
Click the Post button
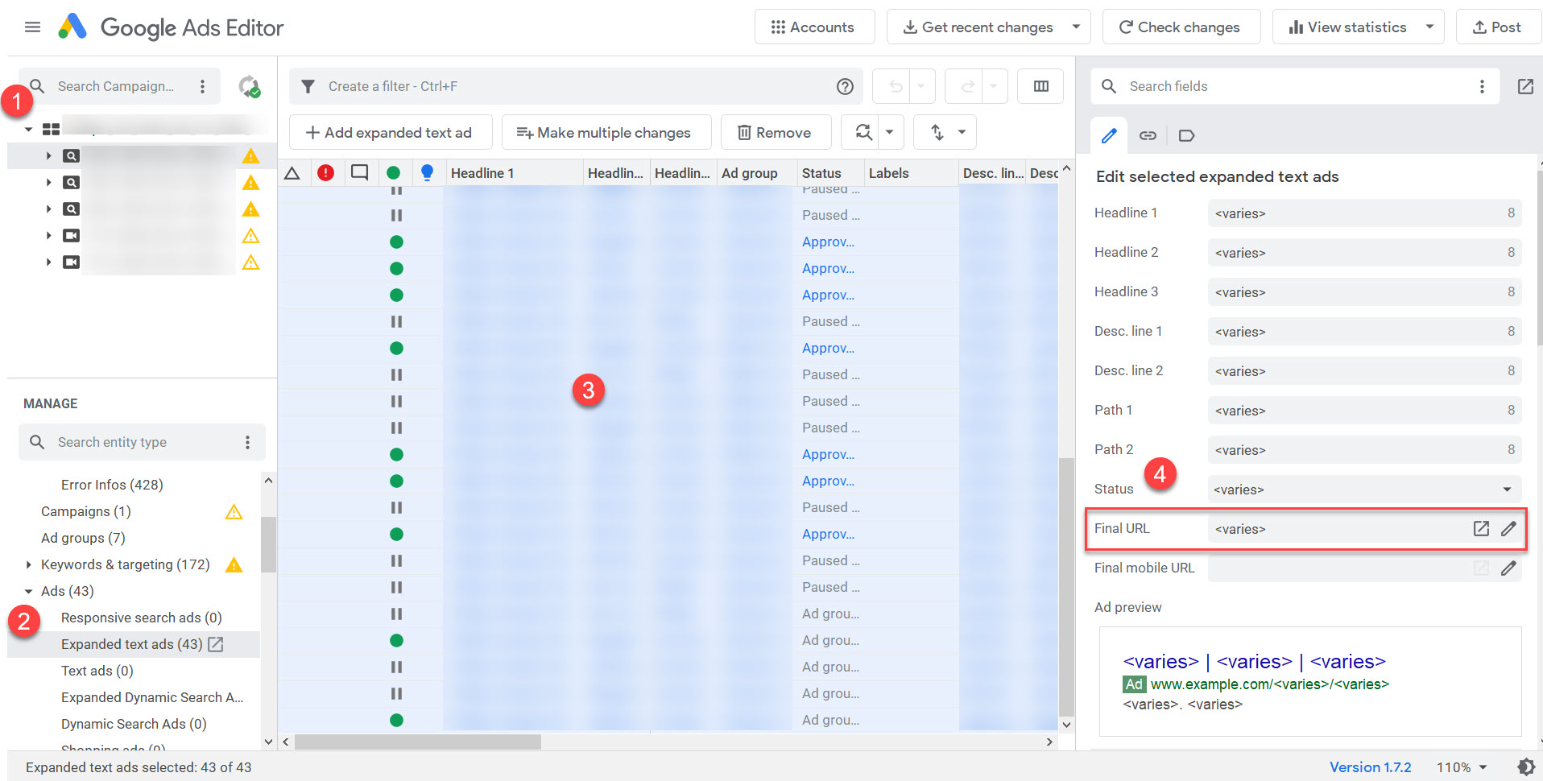tap(1498, 27)
